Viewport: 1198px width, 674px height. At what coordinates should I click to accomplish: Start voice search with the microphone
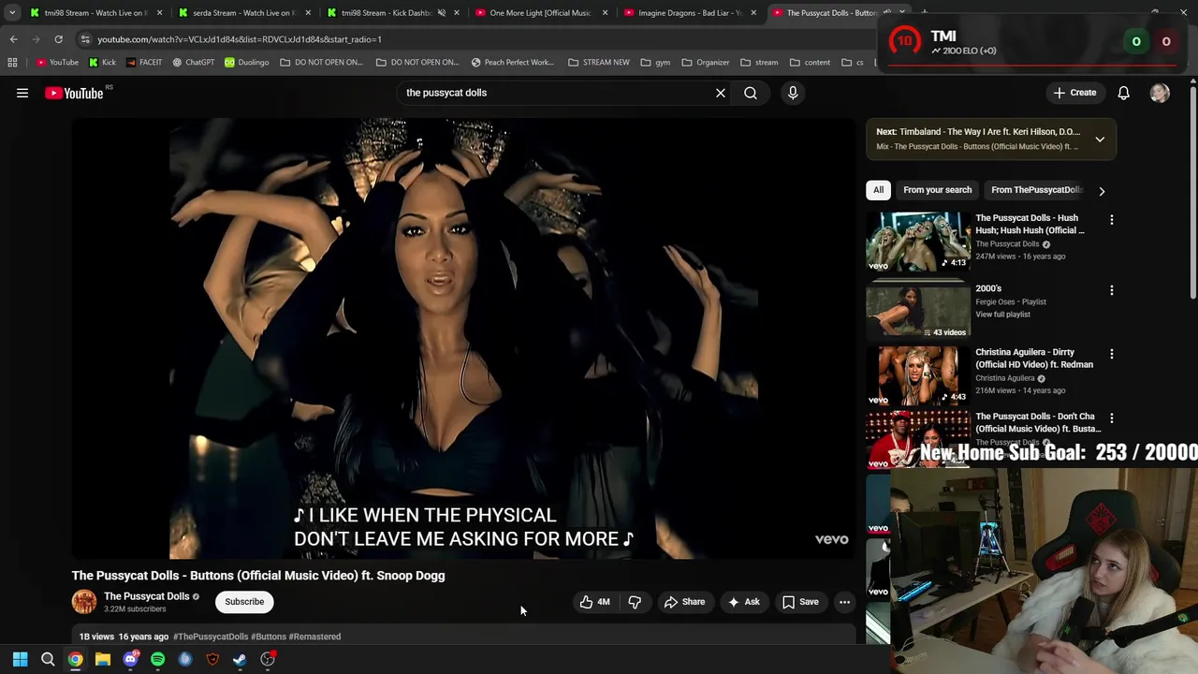[x=793, y=93]
